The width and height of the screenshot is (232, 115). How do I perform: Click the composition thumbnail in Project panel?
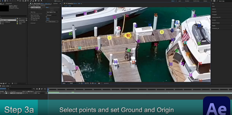[4, 8]
